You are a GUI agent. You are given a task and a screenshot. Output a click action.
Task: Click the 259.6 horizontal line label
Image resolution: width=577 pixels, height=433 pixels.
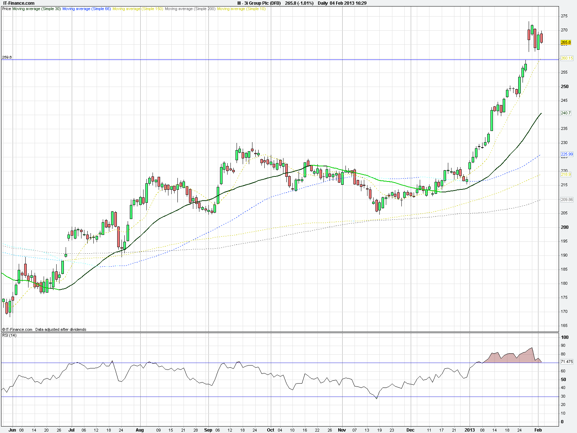tap(7, 57)
